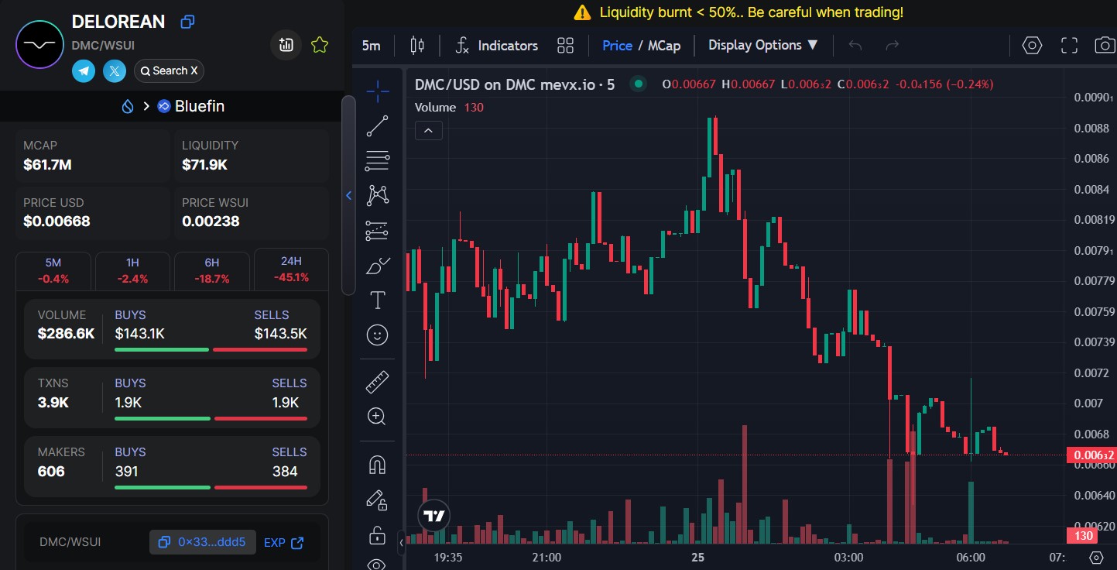The image size is (1117, 570).
Task: Copy the 0x33...ddd5 contract address
Action: pyautogui.click(x=202, y=542)
